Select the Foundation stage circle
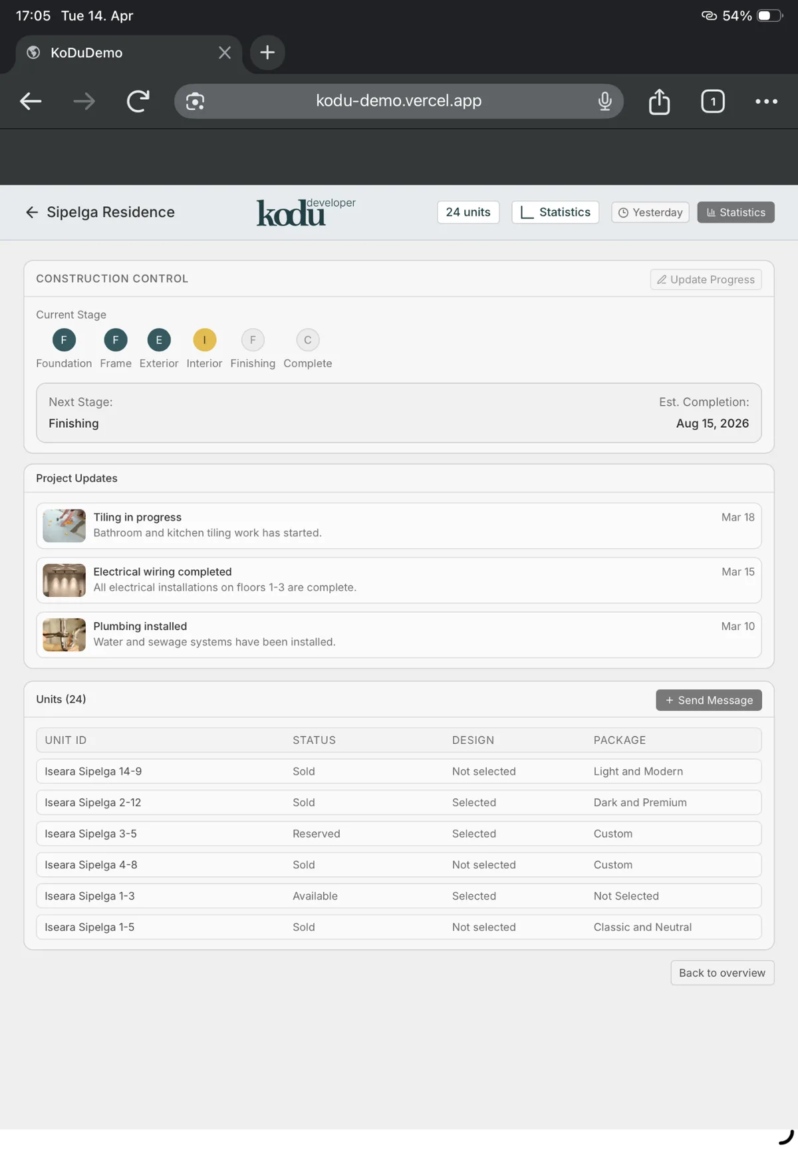 point(64,340)
